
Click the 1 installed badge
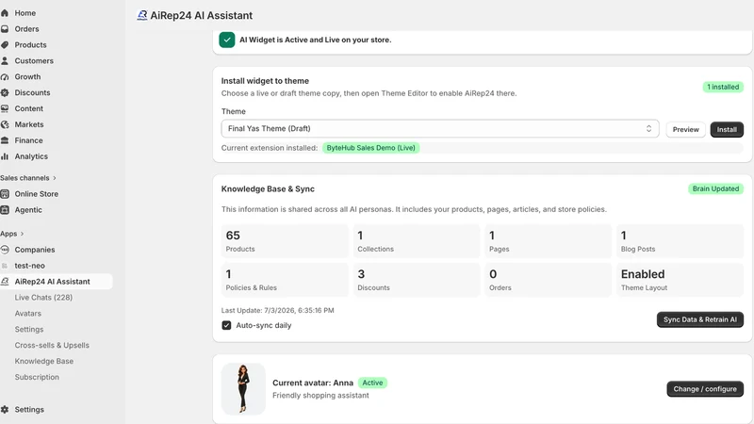(723, 87)
